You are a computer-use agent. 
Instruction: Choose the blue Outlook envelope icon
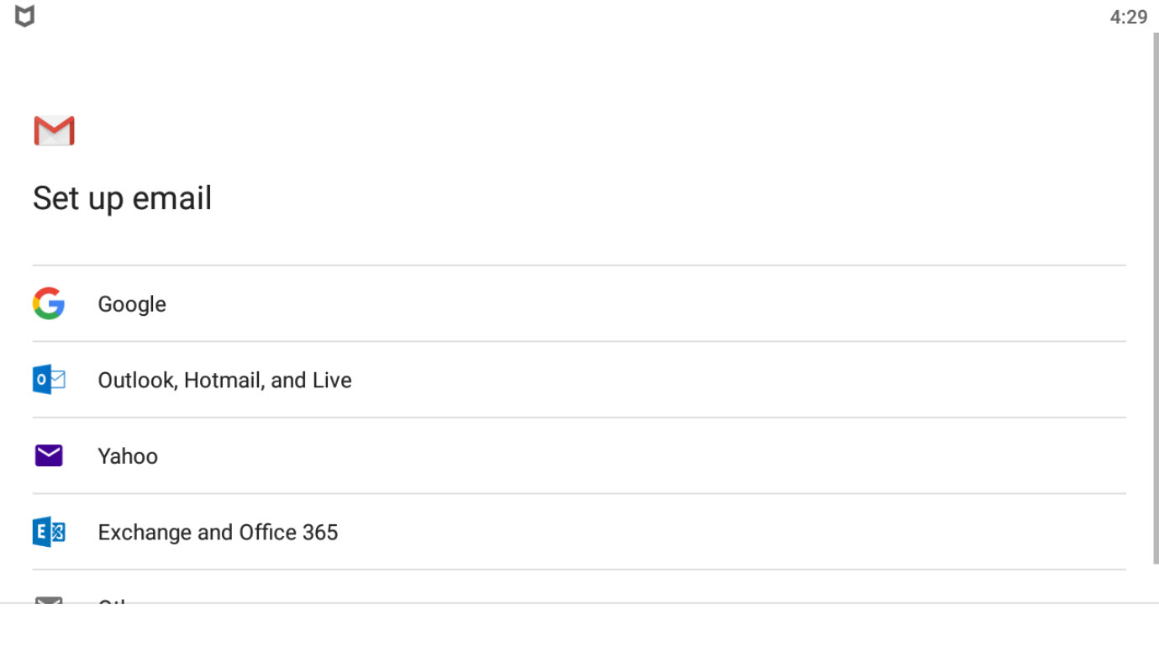pos(49,380)
